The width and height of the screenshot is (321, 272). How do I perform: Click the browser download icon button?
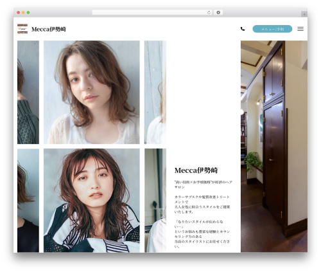click(218, 12)
